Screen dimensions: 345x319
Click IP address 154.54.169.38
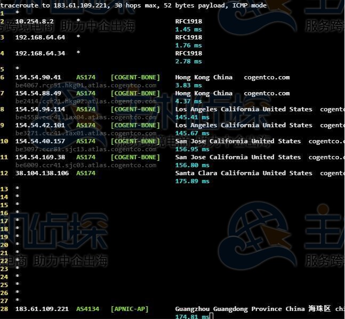point(40,157)
